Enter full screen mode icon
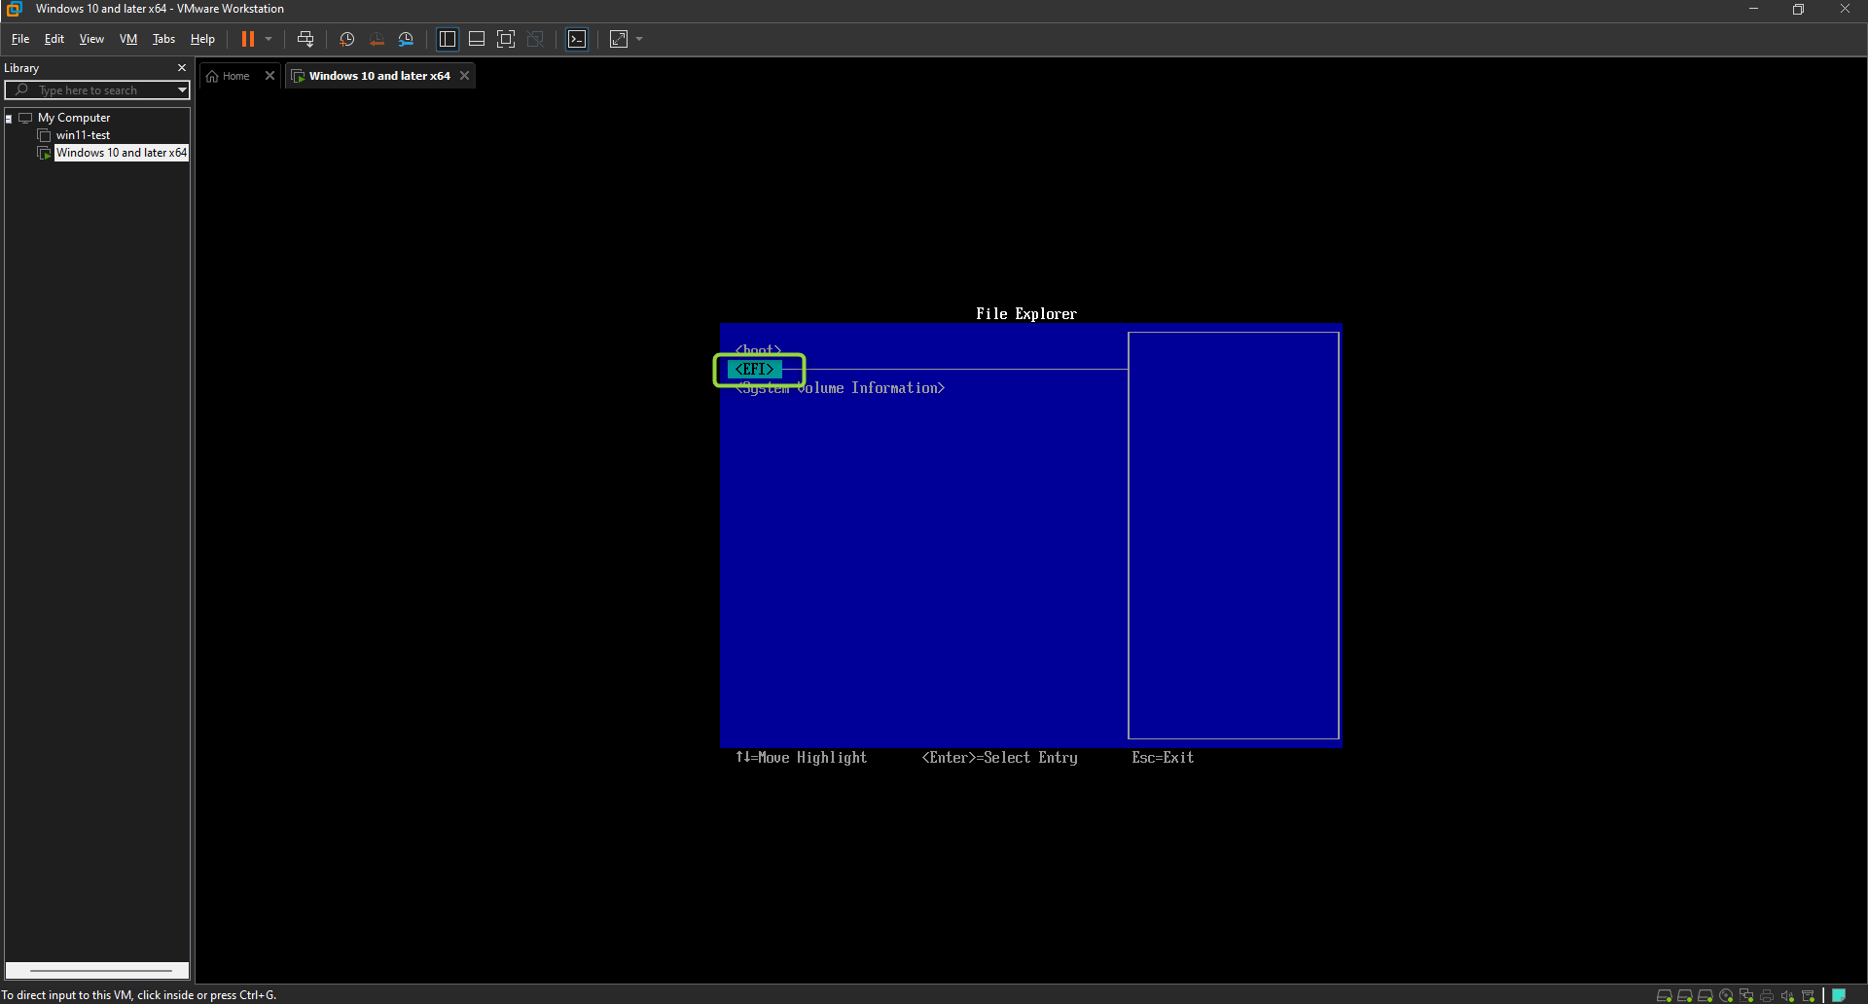This screenshot has height=1004, width=1868. click(x=506, y=39)
